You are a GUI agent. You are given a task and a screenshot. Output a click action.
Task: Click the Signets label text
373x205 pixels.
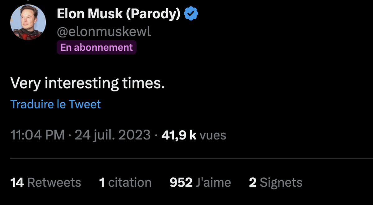tap(281, 182)
